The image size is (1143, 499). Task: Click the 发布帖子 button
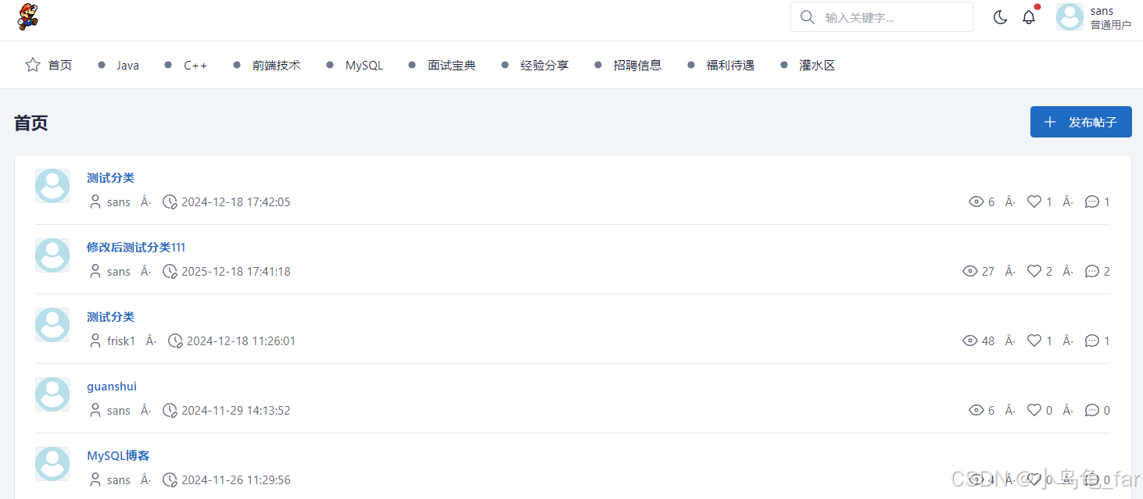click(x=1080, y=122)
